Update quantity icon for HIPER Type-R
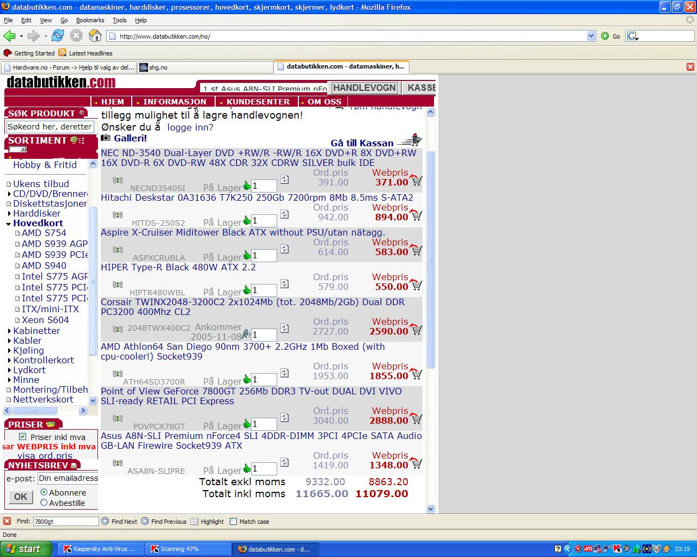This screenshot has width=697, height=557. (x=285, y=283)
